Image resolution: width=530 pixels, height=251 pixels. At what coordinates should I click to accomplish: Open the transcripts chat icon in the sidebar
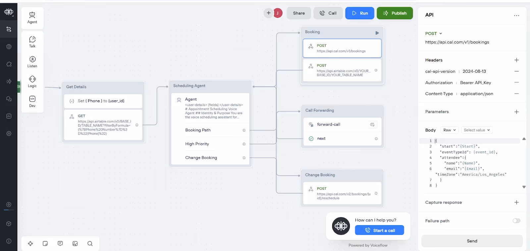(9, 99)
